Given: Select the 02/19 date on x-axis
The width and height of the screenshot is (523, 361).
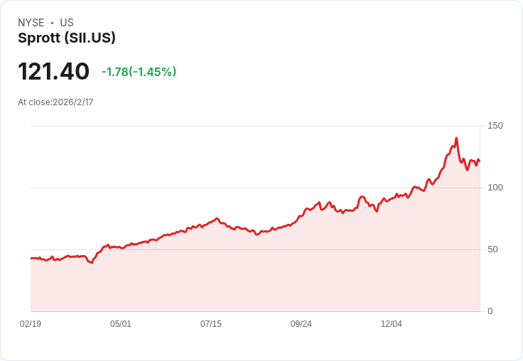Looking at the screenshot, I should [x=31, y=324].
